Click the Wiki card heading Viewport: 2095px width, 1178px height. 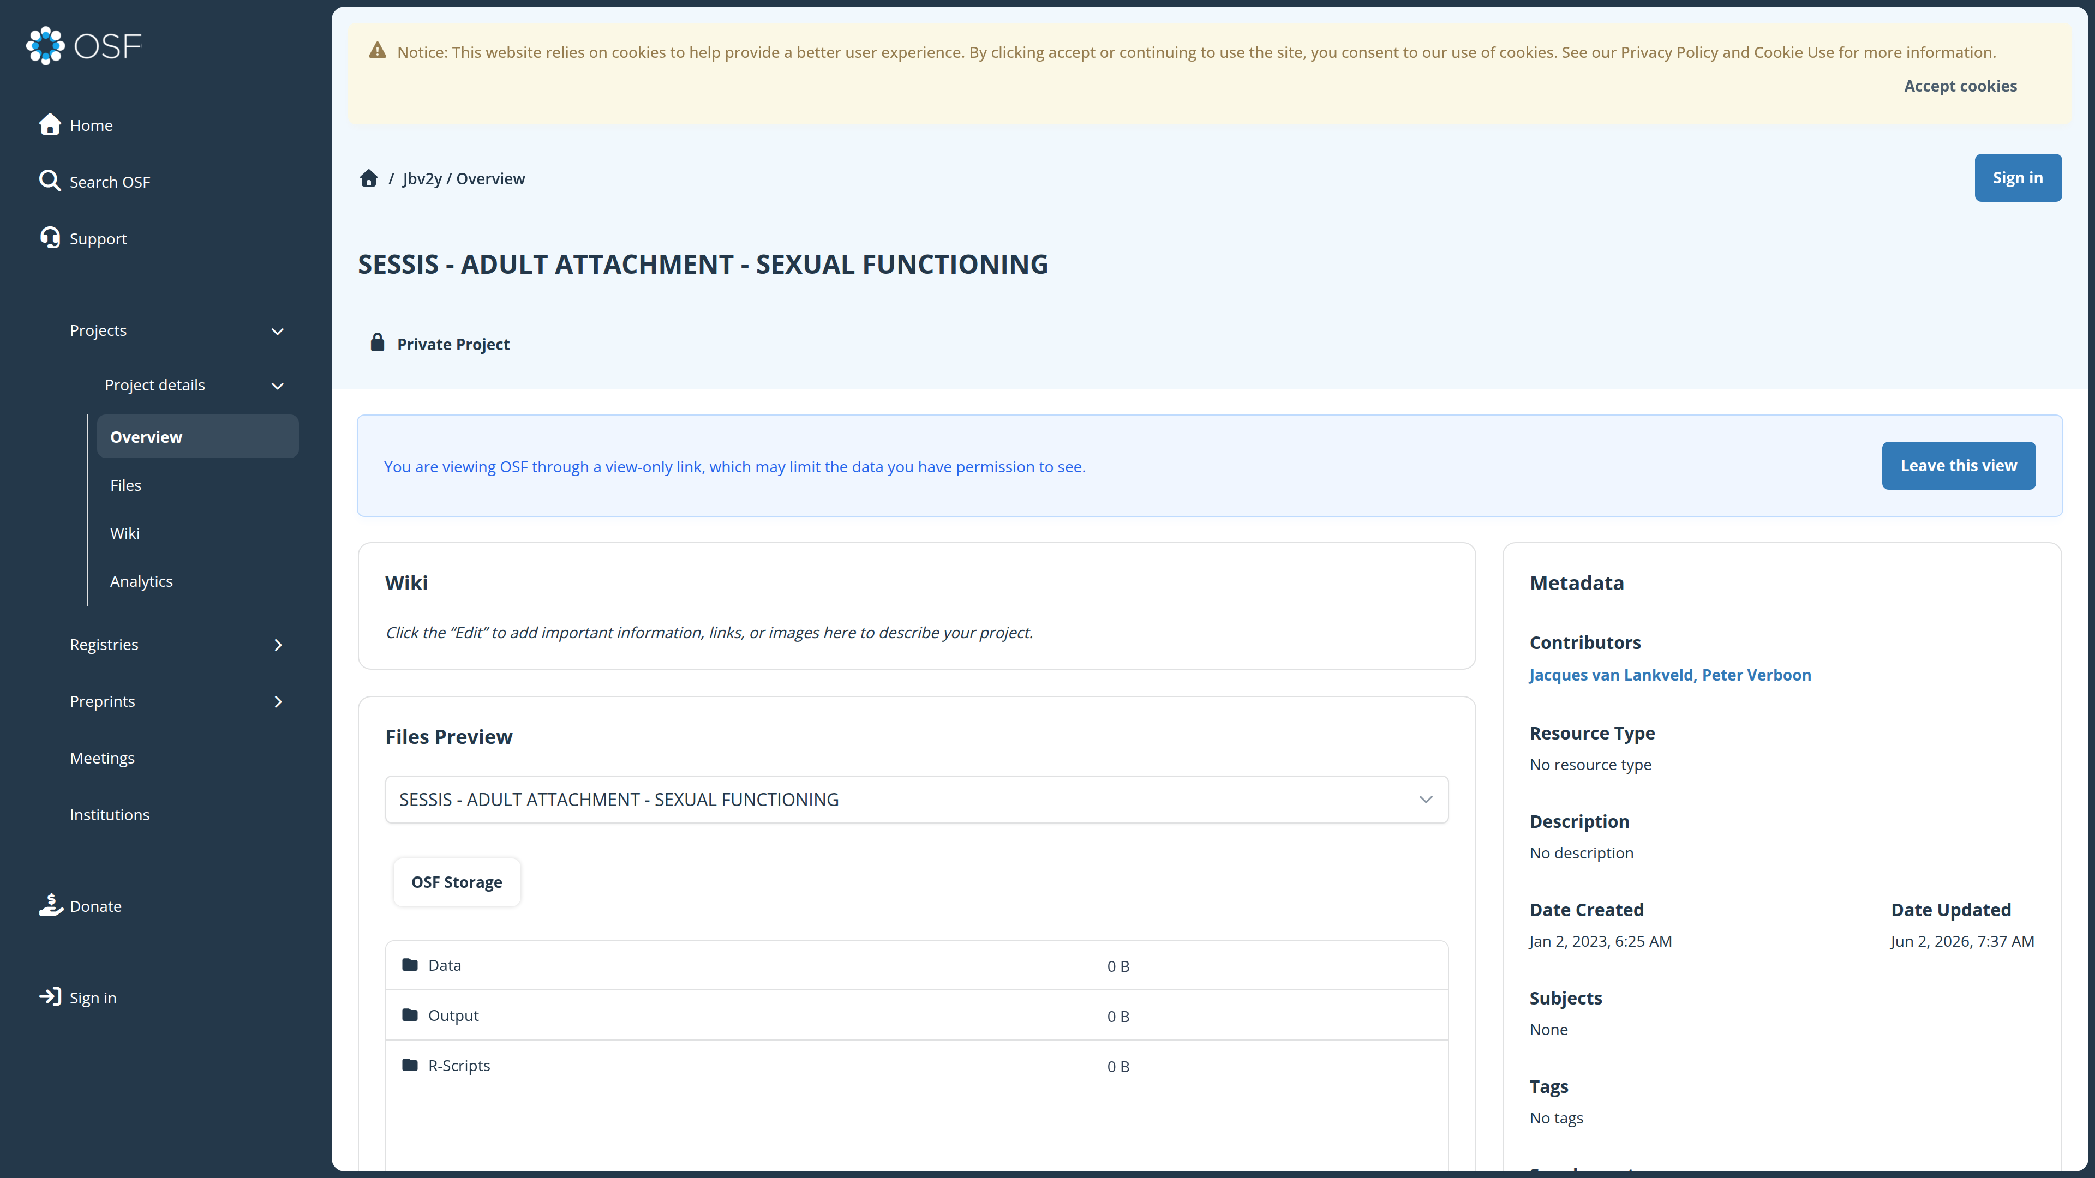point(406,583)
